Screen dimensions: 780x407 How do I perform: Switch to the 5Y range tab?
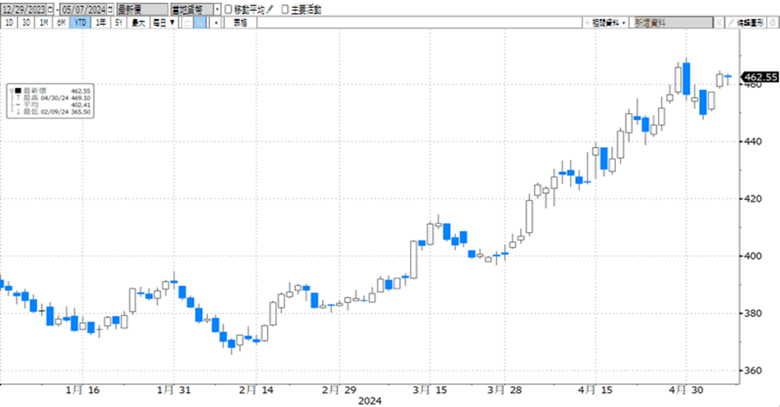click(x=118, y=23)
